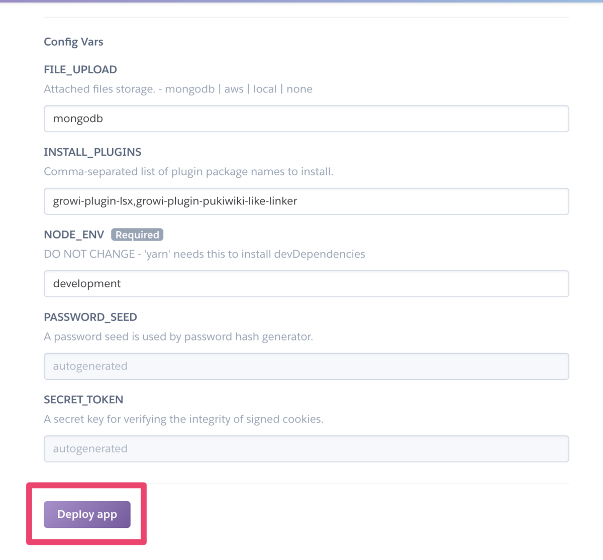Click the FILE_UPLOAD variable label
Viewport: 603px width, 560px height.
(x=80, y=70)
